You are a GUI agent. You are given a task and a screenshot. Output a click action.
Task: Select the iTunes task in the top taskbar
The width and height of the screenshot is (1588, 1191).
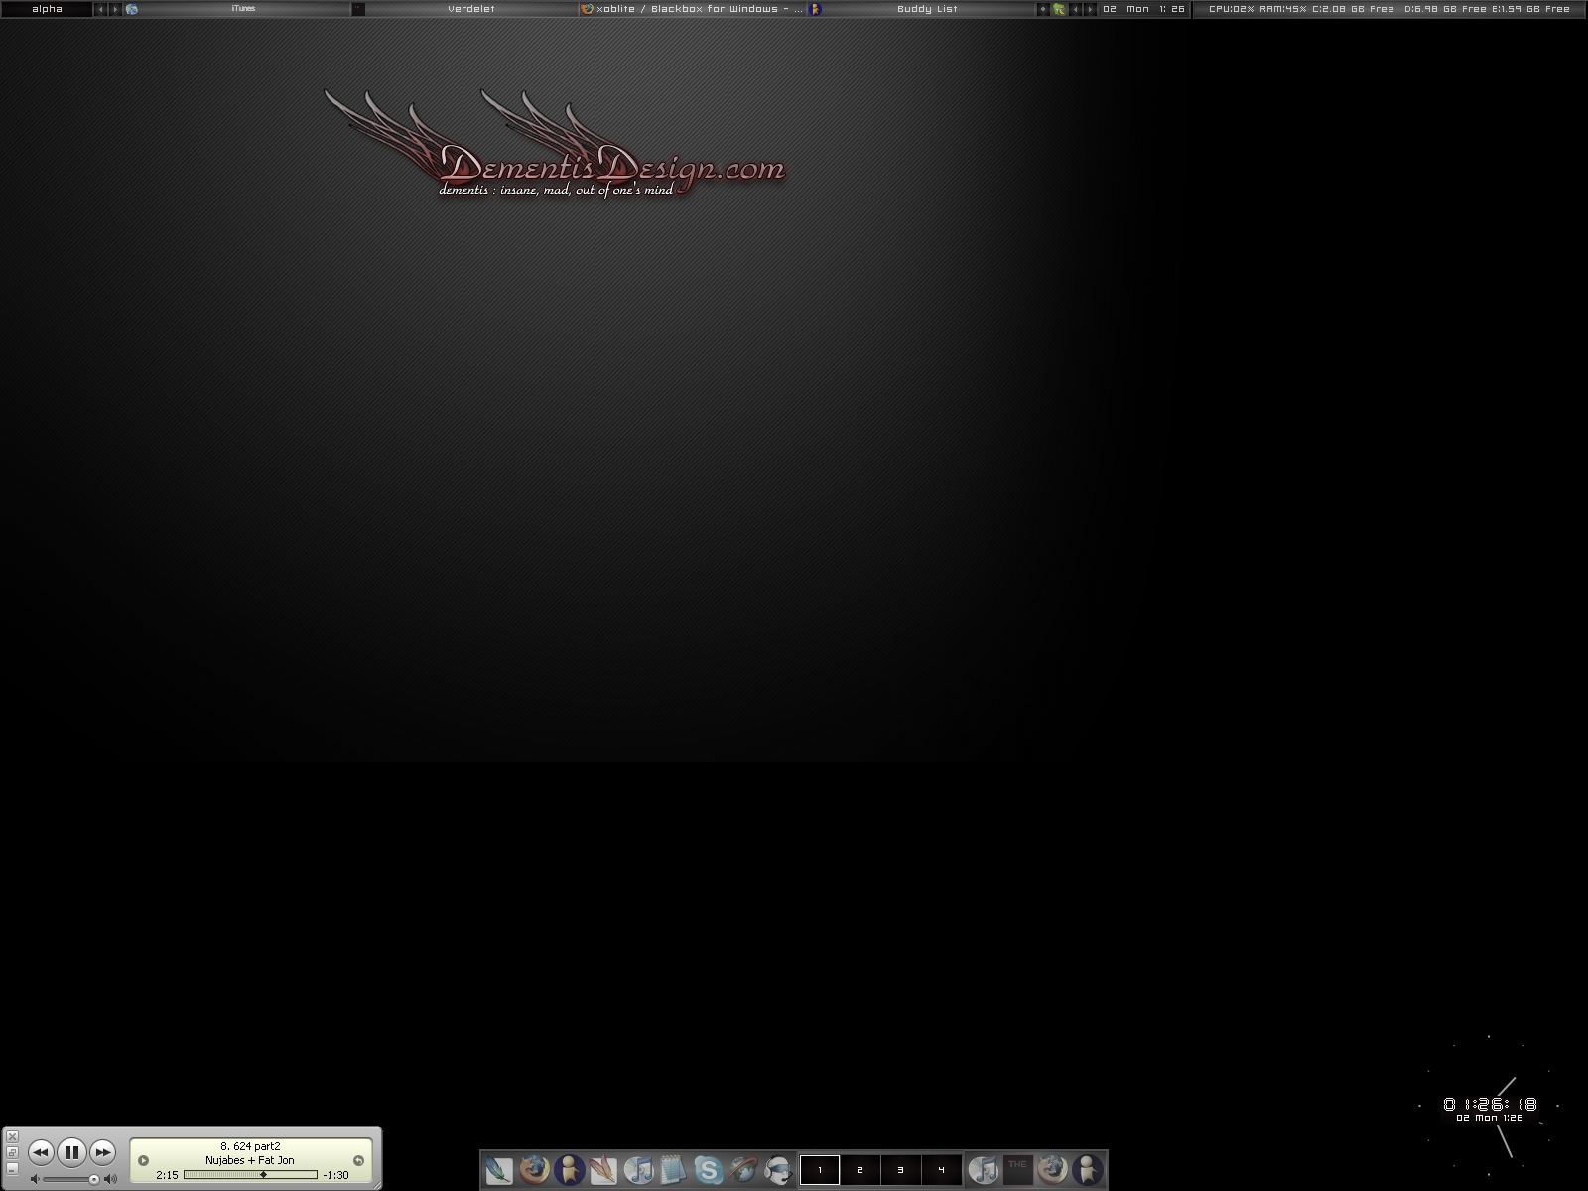tap(237, 9)
